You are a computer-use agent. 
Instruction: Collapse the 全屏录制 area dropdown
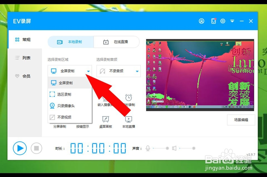coord(70,71)
